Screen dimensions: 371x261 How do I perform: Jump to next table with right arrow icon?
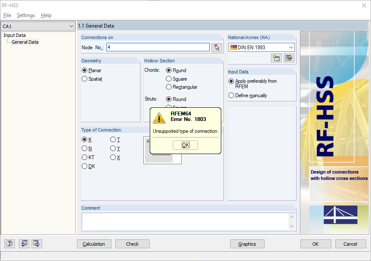[36, 244]
